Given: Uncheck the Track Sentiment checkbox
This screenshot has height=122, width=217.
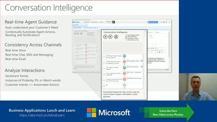Looking at the screenshot, I should [x=126, y=37].
